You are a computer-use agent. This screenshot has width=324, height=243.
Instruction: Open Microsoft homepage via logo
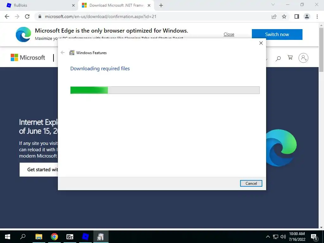point(28,58)
